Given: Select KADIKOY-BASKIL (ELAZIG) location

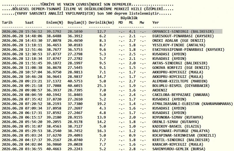Looking at the screenshot, I should click(177, 126).
